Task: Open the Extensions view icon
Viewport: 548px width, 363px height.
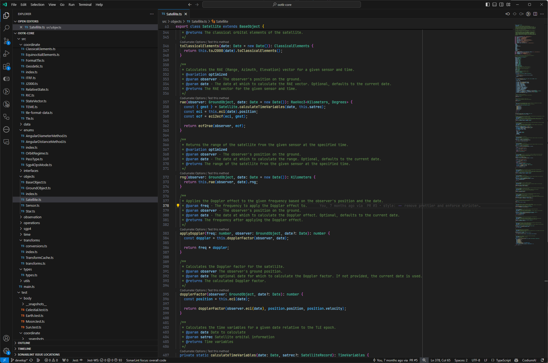Action: pyautogui.click(x=6, y=66)
